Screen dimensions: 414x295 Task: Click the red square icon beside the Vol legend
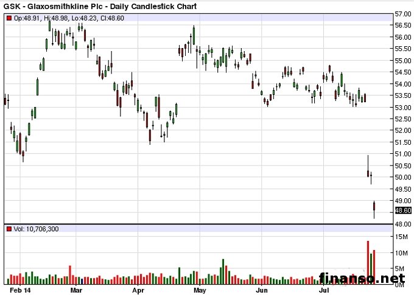pos(9,229)
